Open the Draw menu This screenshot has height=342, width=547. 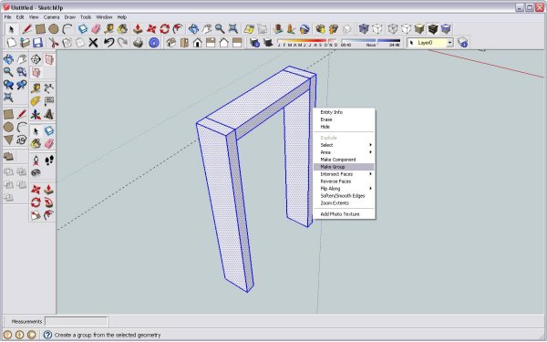[70, 17]
